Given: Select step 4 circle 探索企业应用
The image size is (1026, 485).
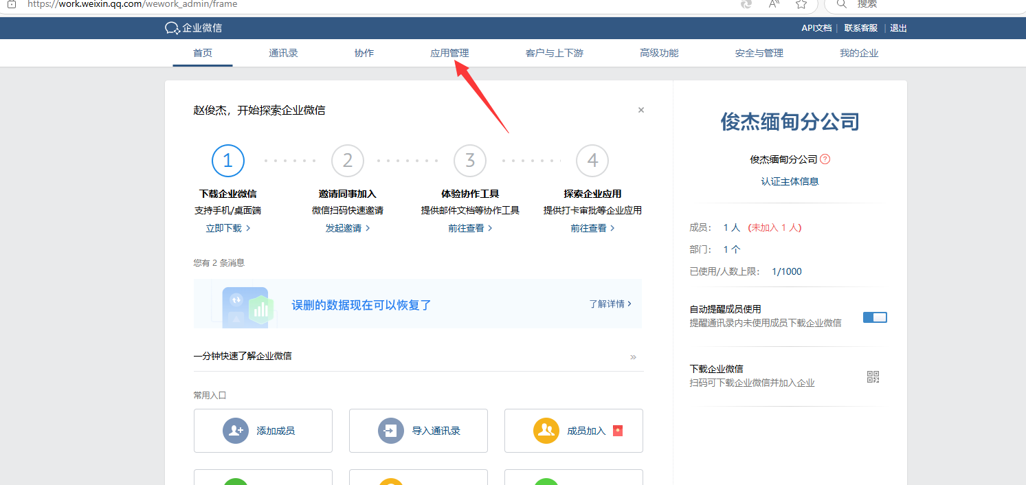Looking at the screenshot, I should [x=592, y=161].
